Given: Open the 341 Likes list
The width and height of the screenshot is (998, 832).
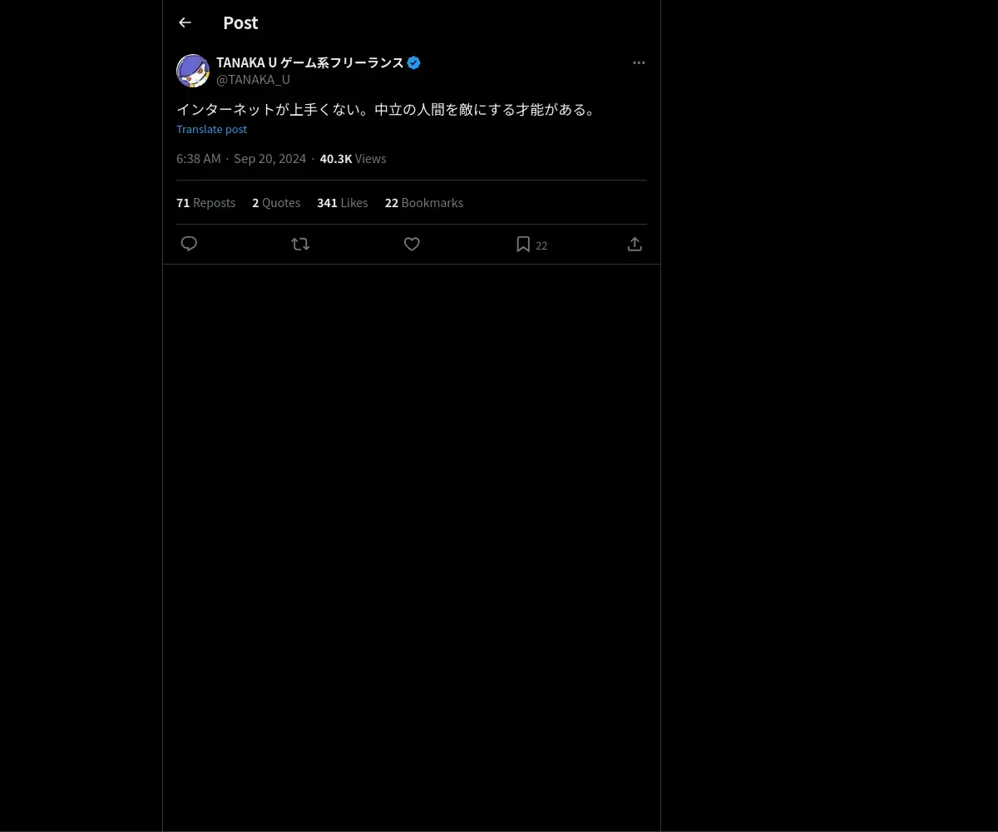Looking at the screenshot, I should coord(342,203).
